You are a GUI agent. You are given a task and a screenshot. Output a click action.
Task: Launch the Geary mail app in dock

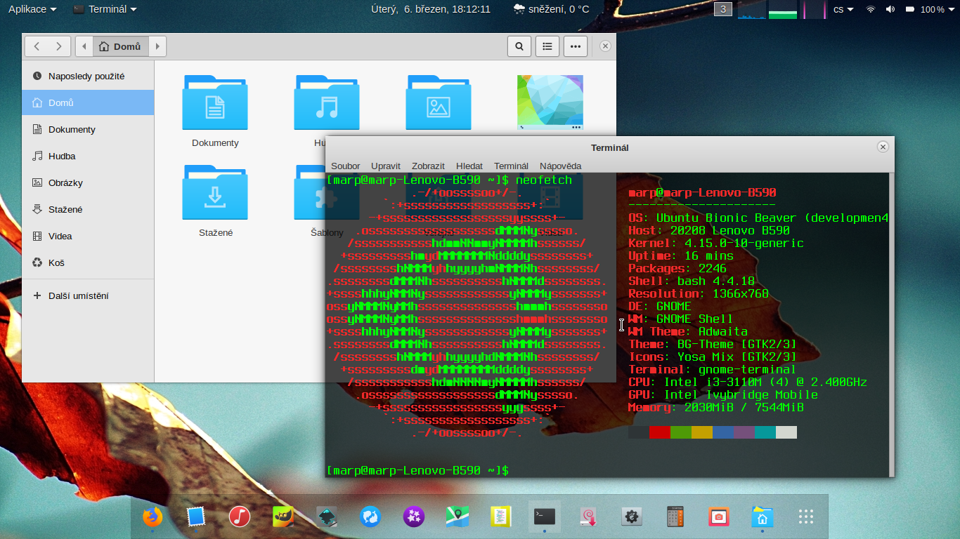[196, 517]
